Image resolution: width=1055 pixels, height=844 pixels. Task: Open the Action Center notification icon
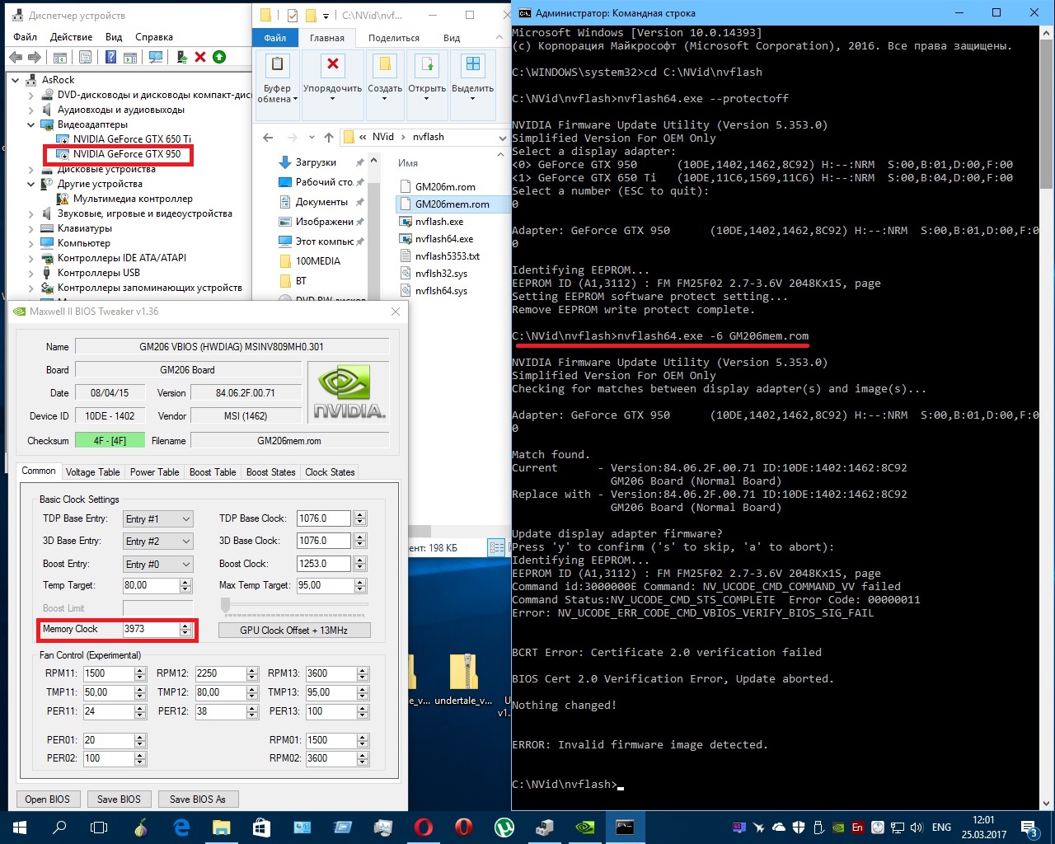(x=1029, y=827)
